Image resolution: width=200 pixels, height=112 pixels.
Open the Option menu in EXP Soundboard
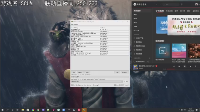pos(75,24)
